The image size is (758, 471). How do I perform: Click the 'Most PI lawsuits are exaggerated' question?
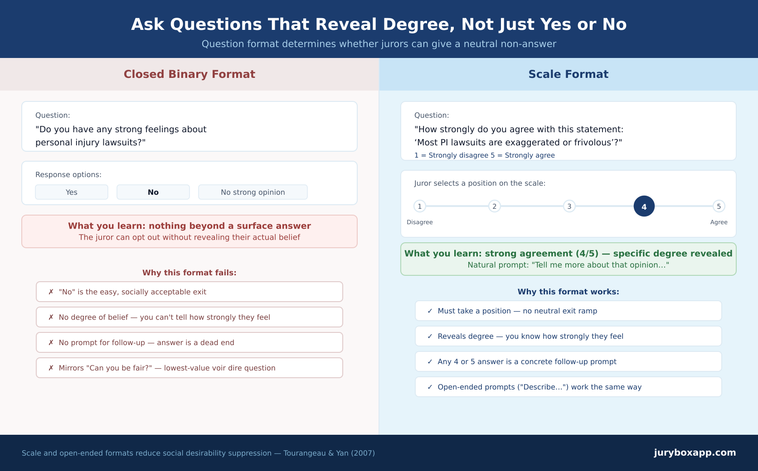pyautogui.click(x=519, y=136)
